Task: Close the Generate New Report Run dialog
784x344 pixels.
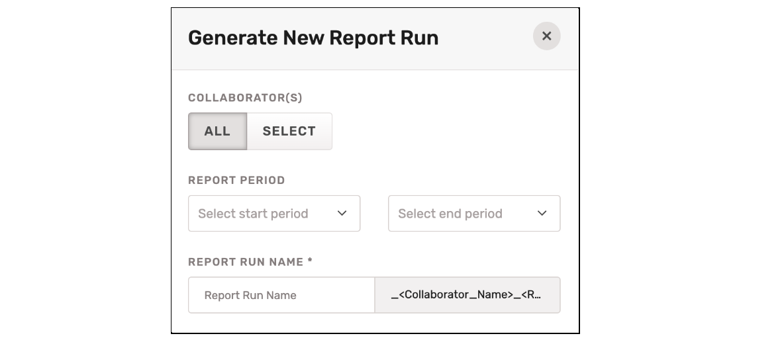Action: (546, 36)
